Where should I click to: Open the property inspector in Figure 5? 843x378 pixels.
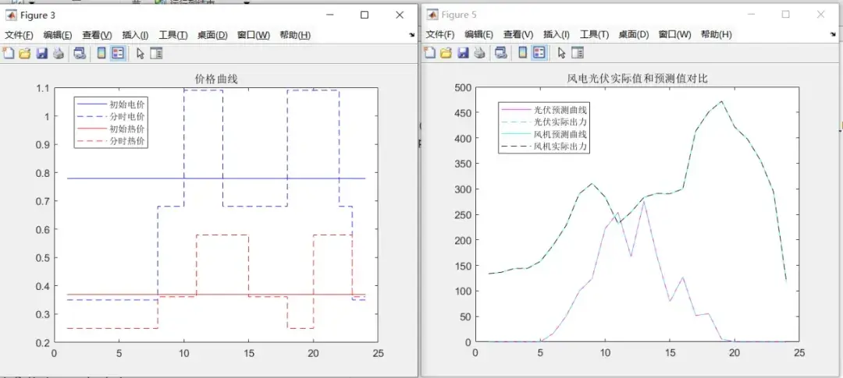[x=578, y=53]
